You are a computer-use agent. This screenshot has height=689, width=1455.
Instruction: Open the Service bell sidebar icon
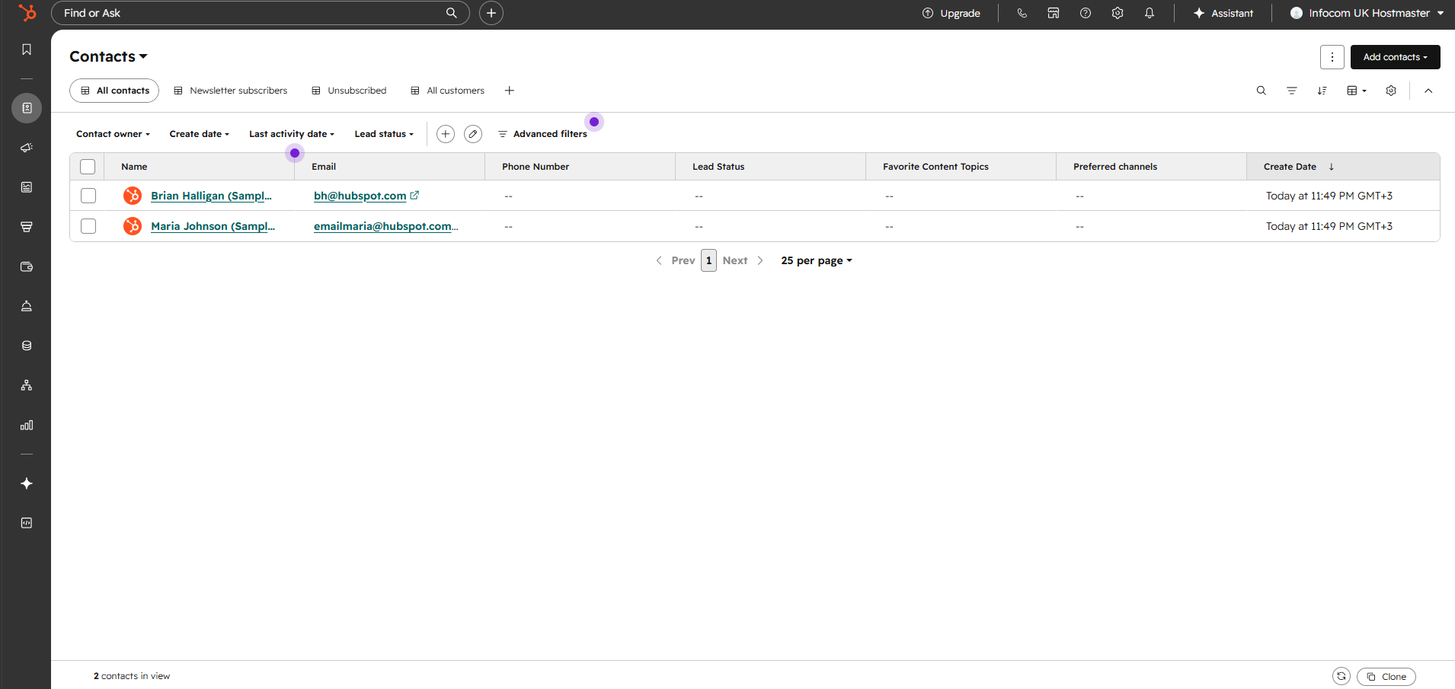coord(27,306)
